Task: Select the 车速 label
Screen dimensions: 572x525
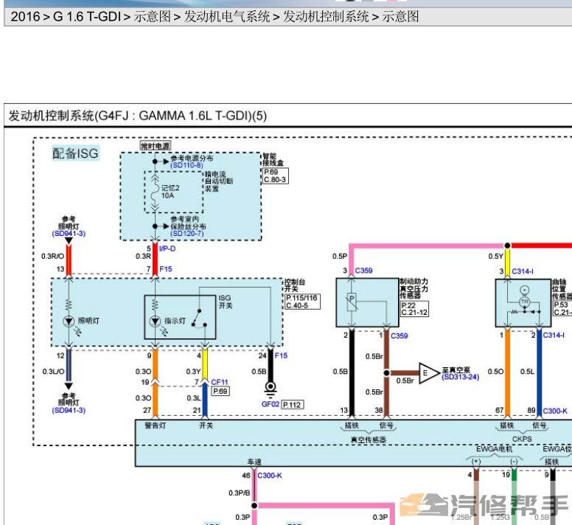Action: tap(254, 462)
